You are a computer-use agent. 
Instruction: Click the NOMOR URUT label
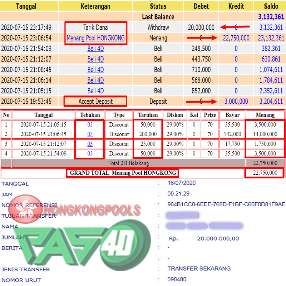[x=21, y=280]
